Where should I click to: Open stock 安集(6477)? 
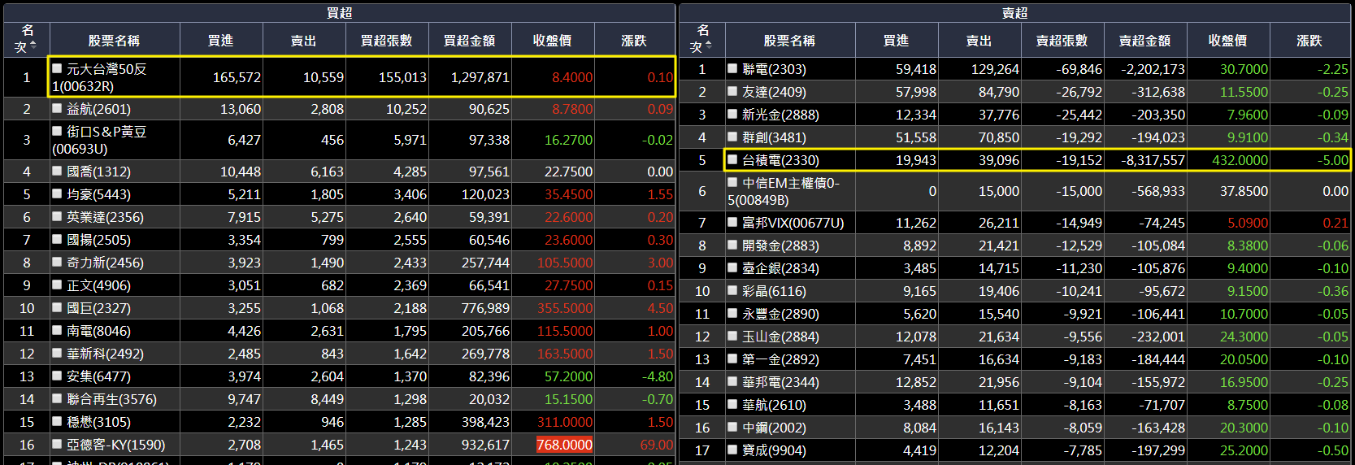click(x=98, y=376)
